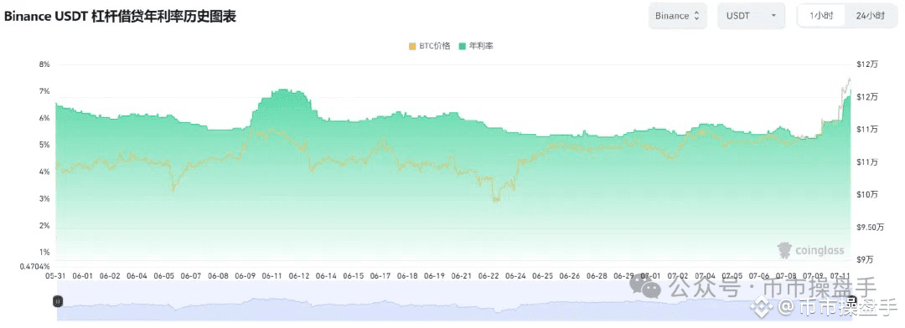
Task: Open the USDT coin selector dropdown
Action: click(751, 16)
